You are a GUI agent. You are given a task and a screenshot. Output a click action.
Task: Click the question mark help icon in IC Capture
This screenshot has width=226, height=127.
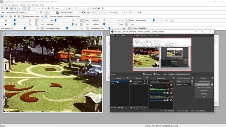[x=103, y=8]
